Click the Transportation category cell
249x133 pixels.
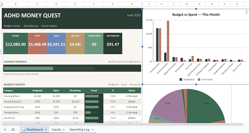[x=16, y=113]
